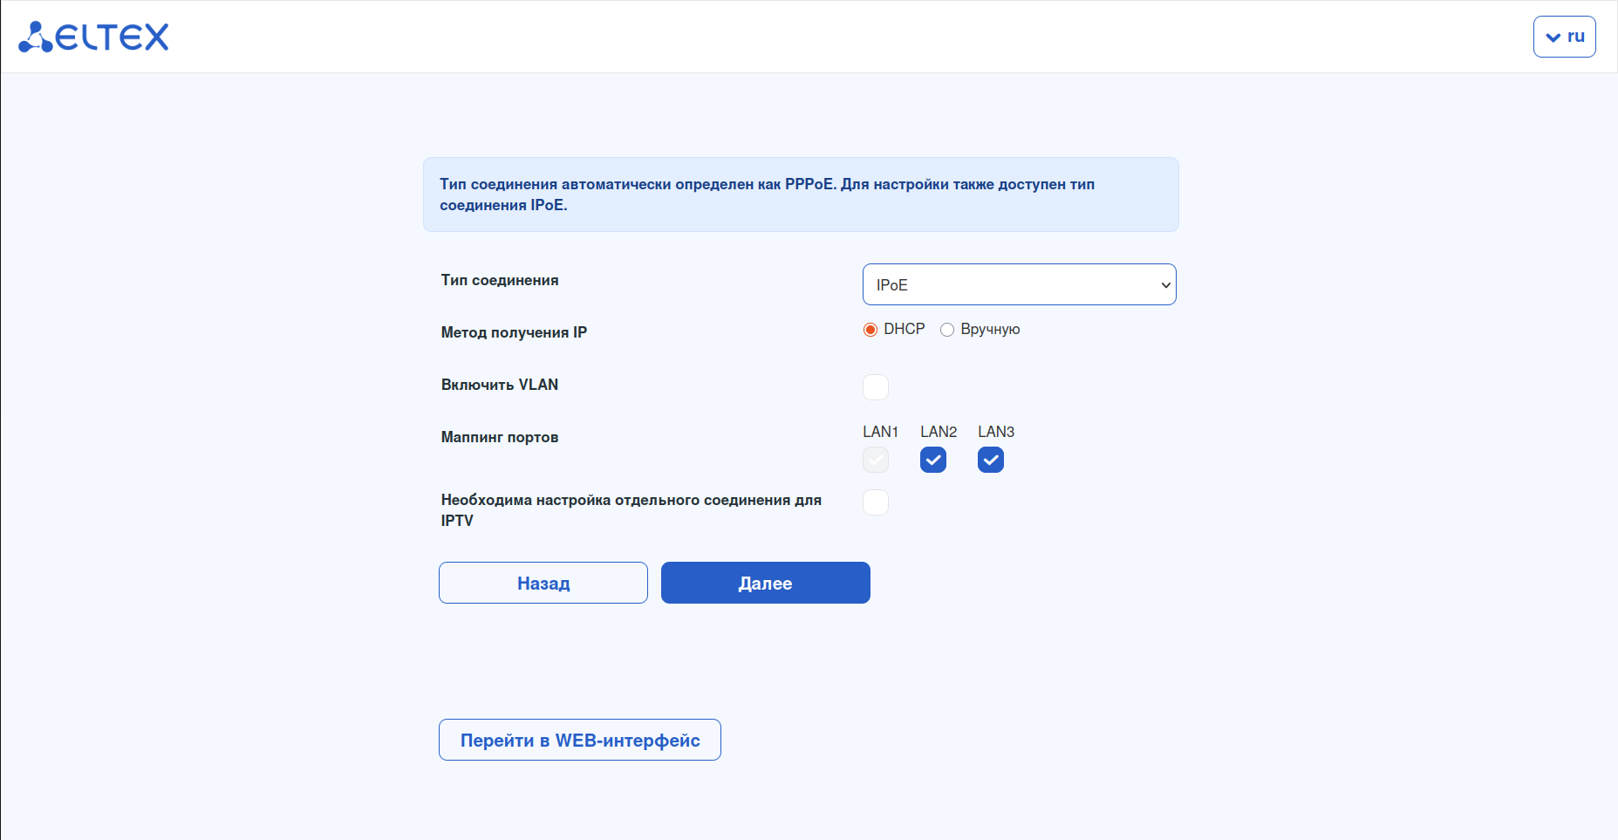Click the Тип соединения label
Image resolution: width=1618 pixels, height=840 pixels.
tap(500, 280)
